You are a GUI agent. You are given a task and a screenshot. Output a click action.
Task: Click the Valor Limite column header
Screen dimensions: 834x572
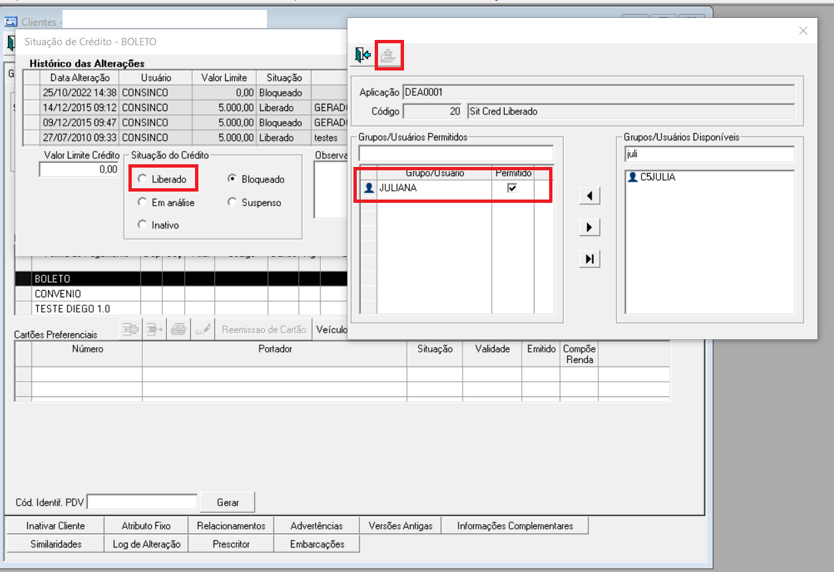224,78
